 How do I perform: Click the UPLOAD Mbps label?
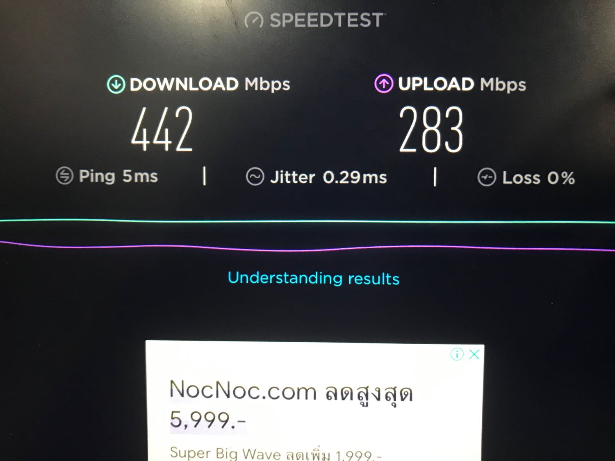pos(462,84)
